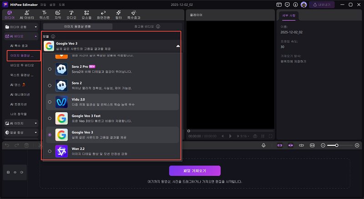
Task: Collapse the Google Veo 3 model dropdown
Action: [178, 46]
